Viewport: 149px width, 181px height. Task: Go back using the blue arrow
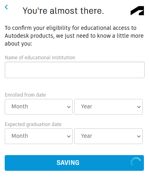click(6, 7)
